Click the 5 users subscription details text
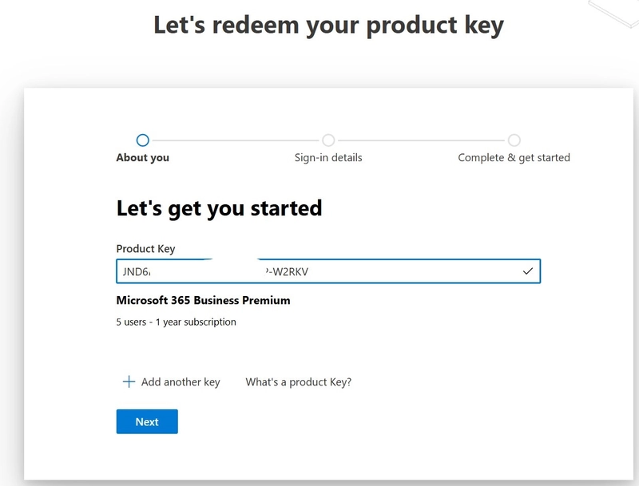The height and width of the screenshot is (486, 639). coord(176,322)
